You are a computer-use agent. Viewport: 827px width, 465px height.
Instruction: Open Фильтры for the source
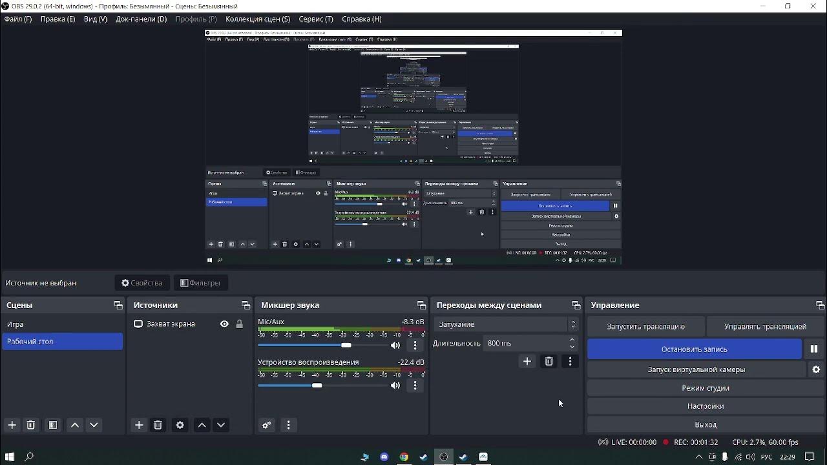pos(200,283)
